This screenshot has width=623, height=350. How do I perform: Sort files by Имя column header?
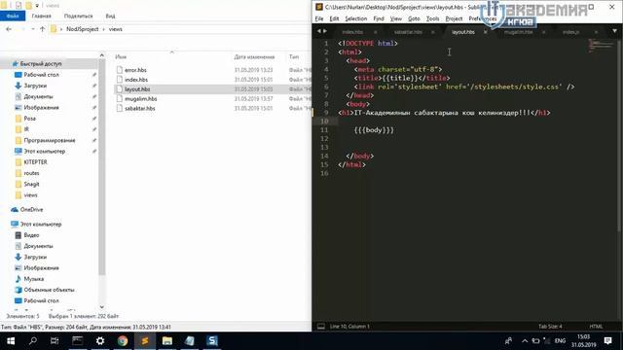[121, 56]
